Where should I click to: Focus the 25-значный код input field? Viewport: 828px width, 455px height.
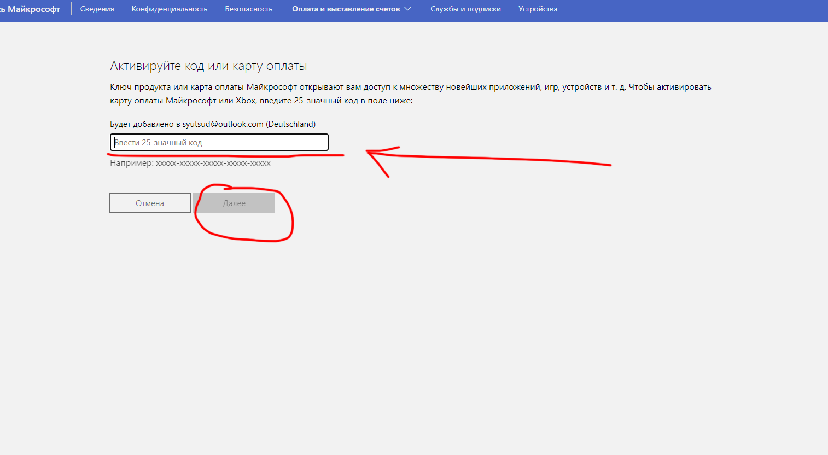point(219,142)
